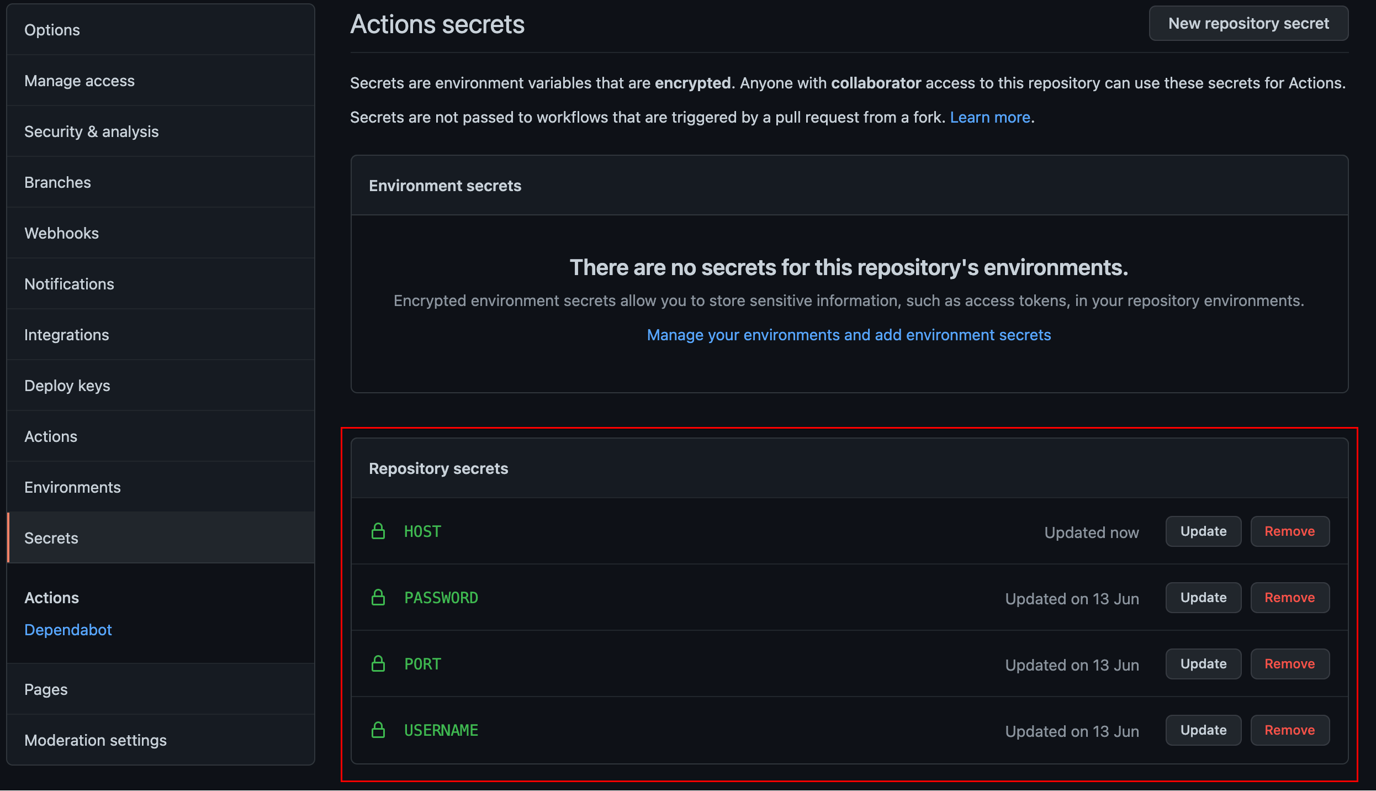The width and height of the screenshot is (1376, 791).
Task: Update the USERNAME secret
Action: coord(1203,730)
